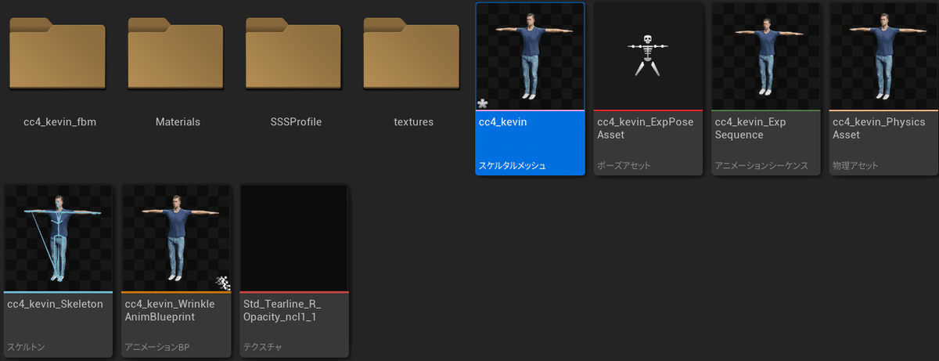This screenshot has height=361, width=939.
Task: Click the cc4_kevin_Skeleton name label
Action: [x=55, y=304]
